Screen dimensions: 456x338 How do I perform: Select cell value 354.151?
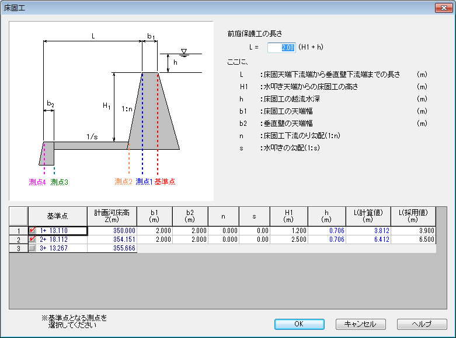[x=112, y=240]
